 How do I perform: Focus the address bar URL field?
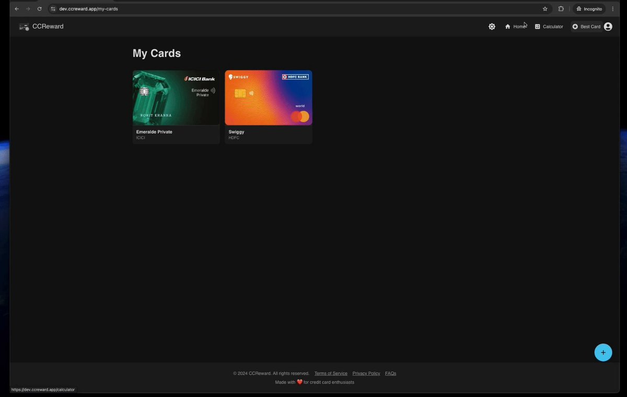[x=299, y=9]
